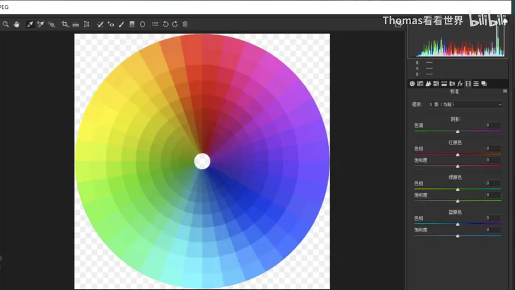The height and width of the screenshot is (290, 515).
Task: Switch to the Basic panel tab
Action: point(412,84)
